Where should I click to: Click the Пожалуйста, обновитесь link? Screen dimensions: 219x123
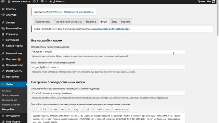[x=78, y=12]
